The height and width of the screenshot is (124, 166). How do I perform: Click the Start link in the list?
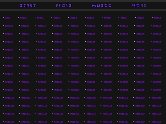point(8,18)
